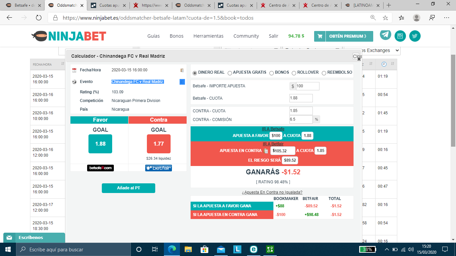Open the Telegram icon in header
Image resolution: width=456 pixels, height=256 pixels.
(x=386, y=35)
